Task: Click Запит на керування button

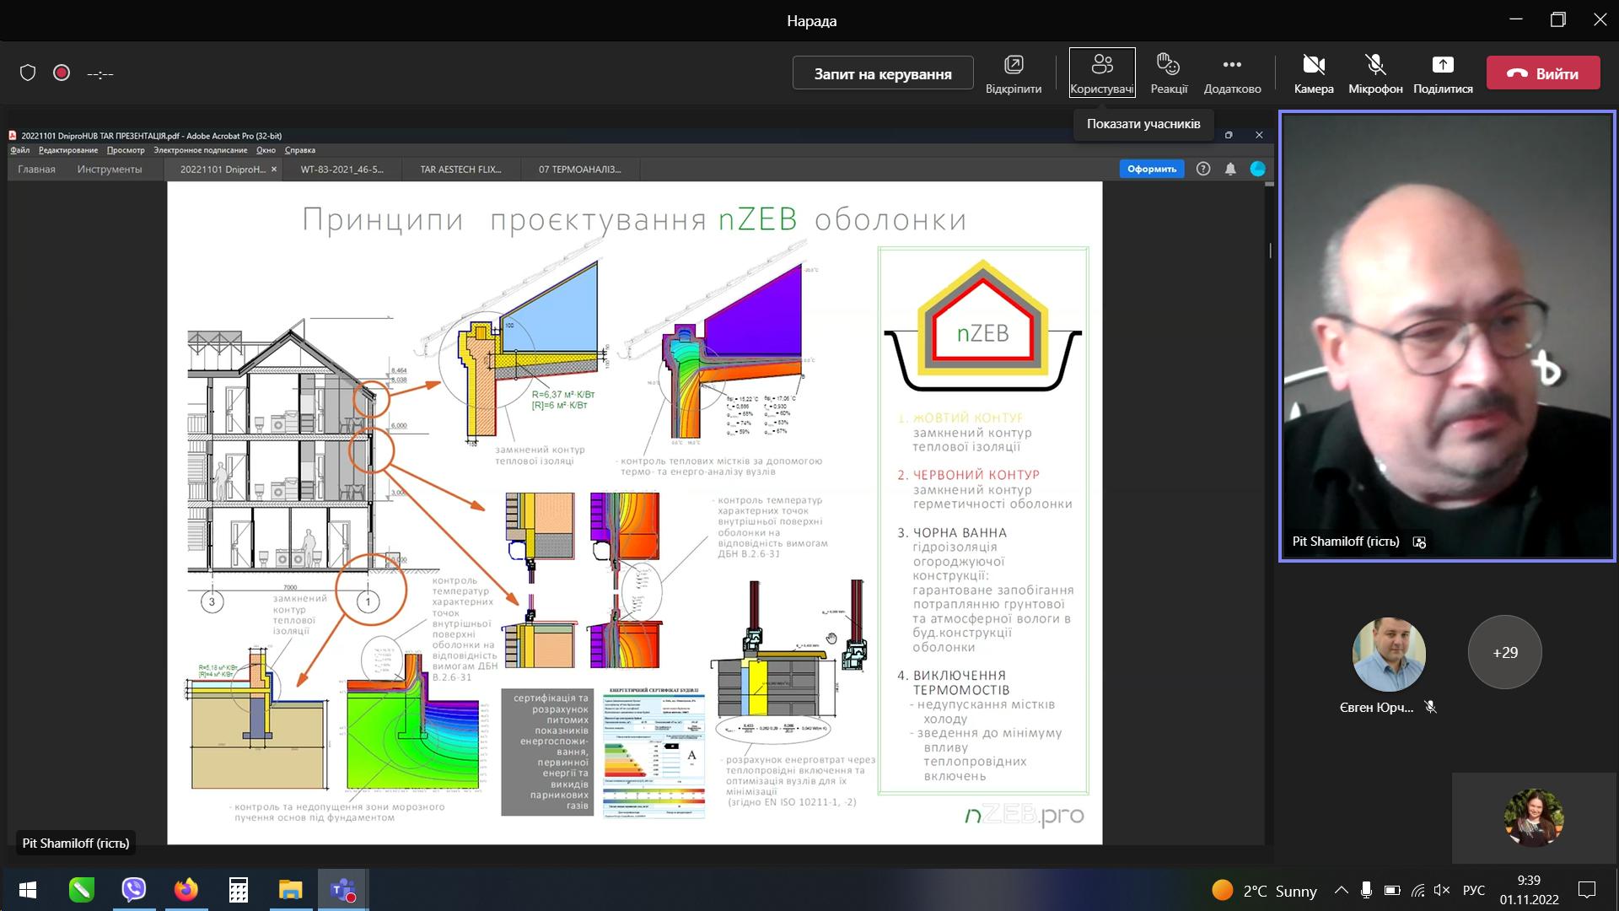Action: [x=883, y=73]
